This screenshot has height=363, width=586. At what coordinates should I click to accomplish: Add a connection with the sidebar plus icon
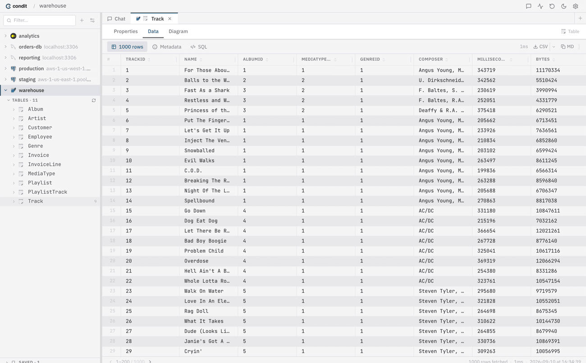click(x=82, y=20)
